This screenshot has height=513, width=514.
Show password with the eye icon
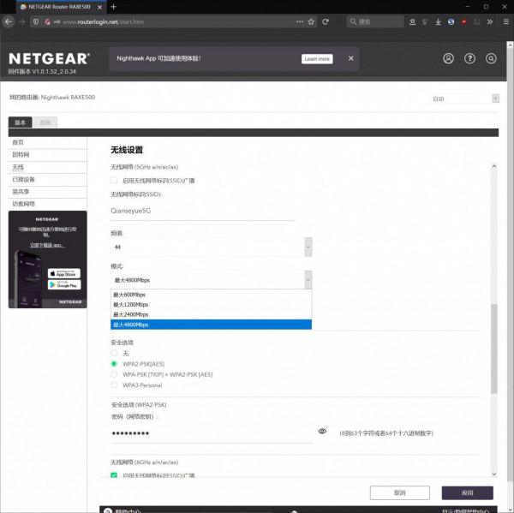click(322, 432)
